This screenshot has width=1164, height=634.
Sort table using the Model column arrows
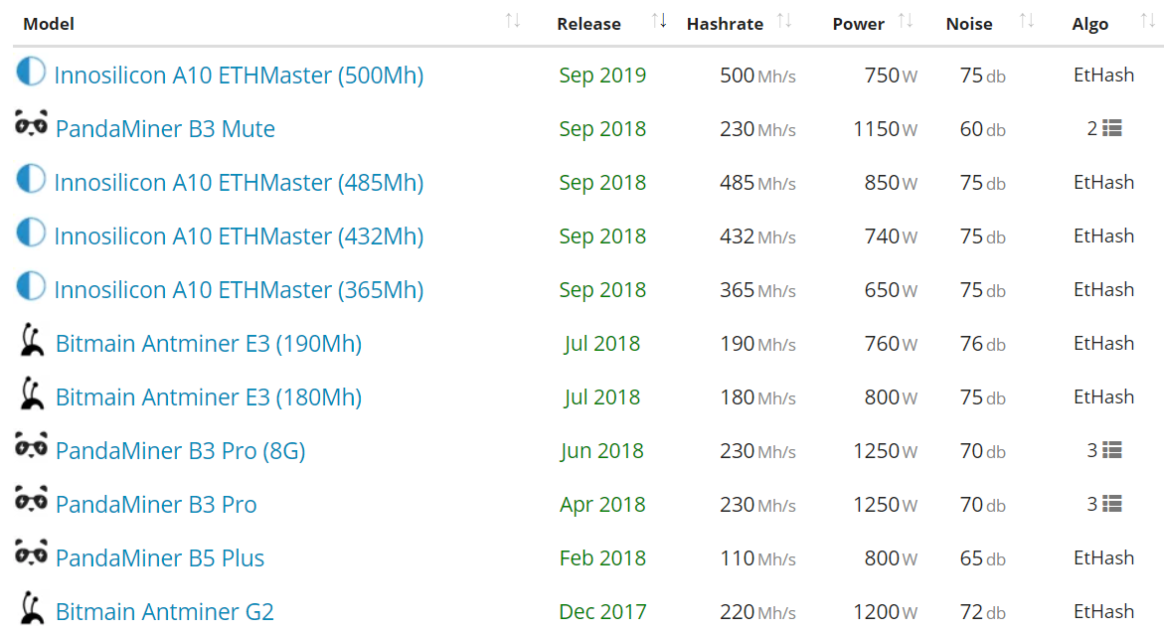click(x=512, y=21)
